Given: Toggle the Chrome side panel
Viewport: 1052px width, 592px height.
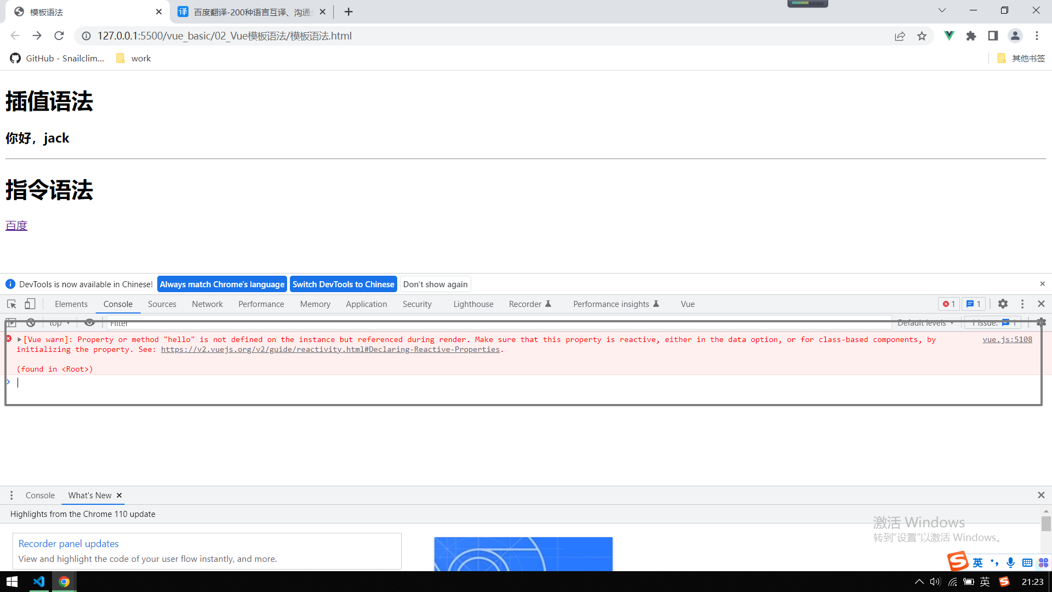Looking at the screenshot, I should 993,36.
